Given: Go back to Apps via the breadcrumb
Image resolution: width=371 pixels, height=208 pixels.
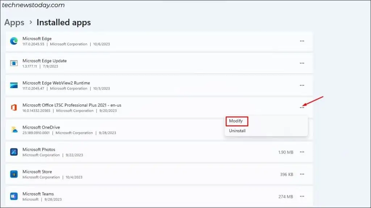Looking at the screenshot, I should coord(14,22).
